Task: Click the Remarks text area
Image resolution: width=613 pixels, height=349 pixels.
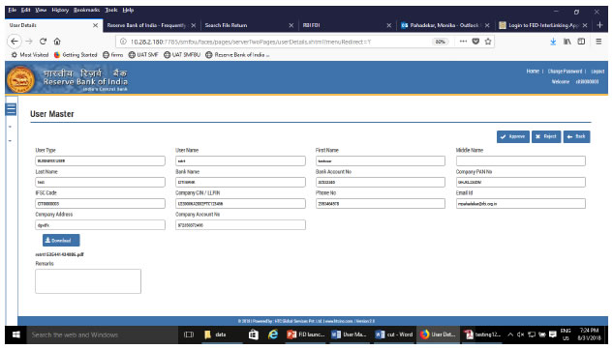Action: coord(88,281)
